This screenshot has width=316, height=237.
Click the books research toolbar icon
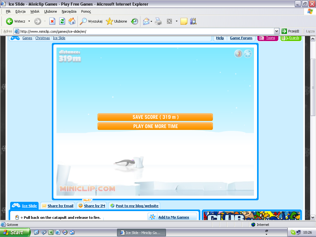click(193, 21)
